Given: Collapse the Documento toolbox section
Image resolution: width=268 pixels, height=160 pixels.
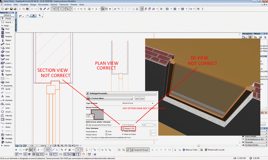Looking at the screenshot, I should [x=2, y=85].
